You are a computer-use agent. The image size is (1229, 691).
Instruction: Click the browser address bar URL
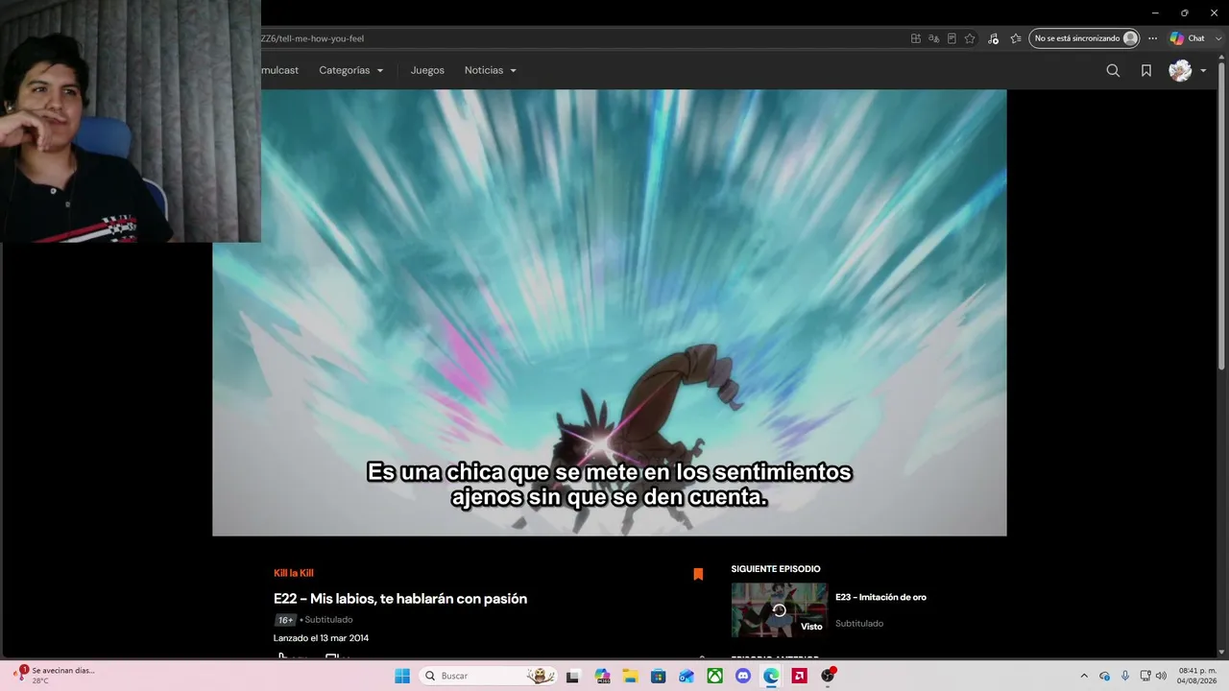(x=312, y=38)
